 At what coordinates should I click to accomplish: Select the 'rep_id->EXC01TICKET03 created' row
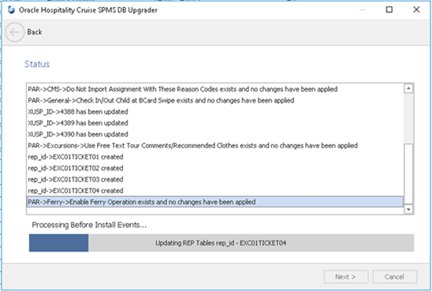pyautogui.click(x=215, y=179)
